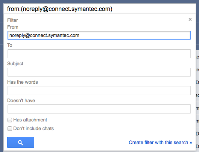199x152 pixels.
Task: Click the To field label
Action: coord(10,45)
